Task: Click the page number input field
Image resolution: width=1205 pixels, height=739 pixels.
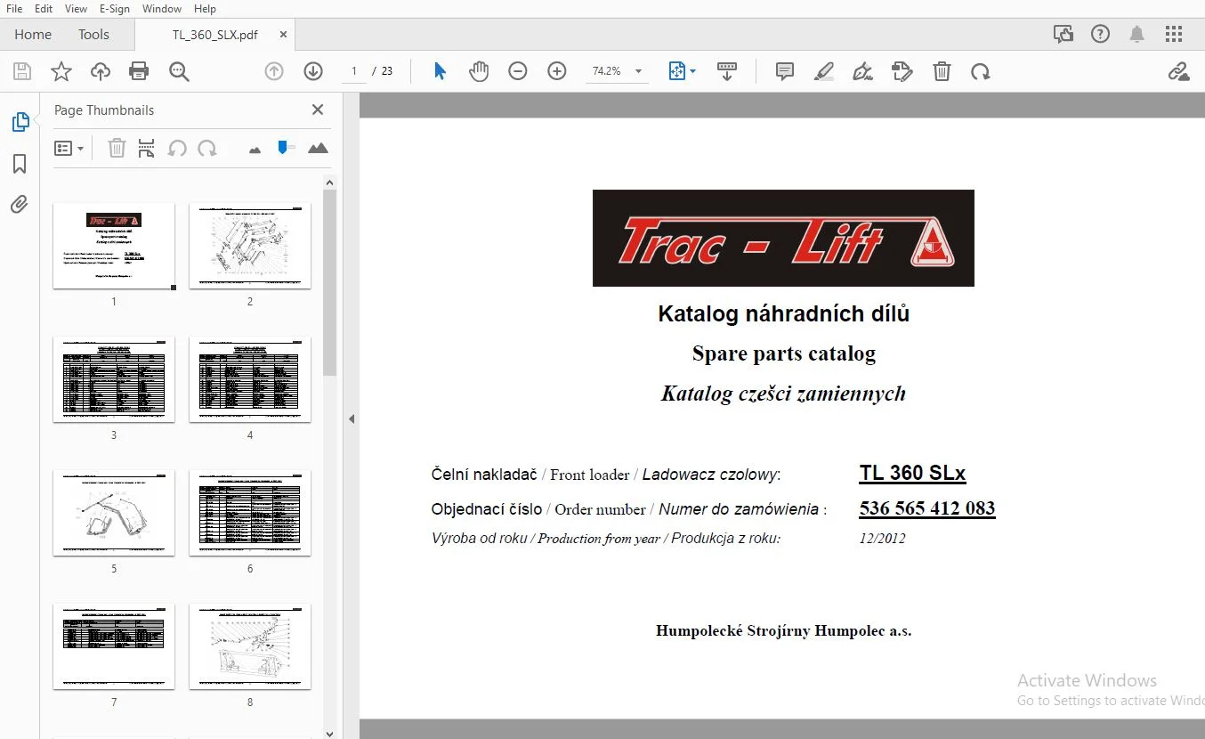Action: coord(354,71)
